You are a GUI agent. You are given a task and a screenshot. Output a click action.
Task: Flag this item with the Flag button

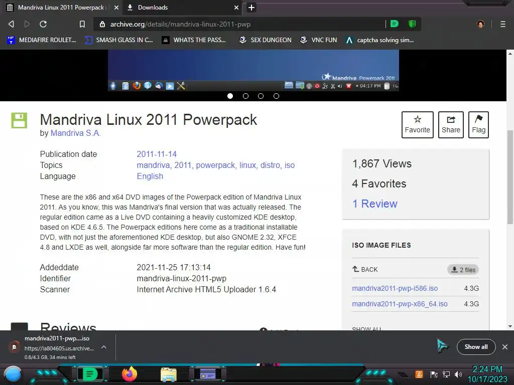tap(478, 125)
